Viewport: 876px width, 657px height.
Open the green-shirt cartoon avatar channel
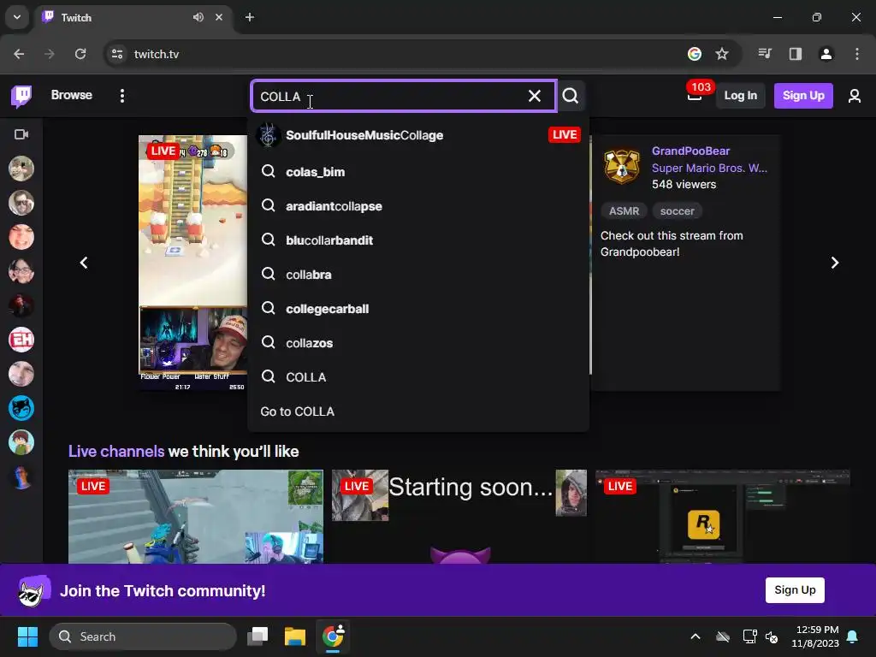tap(21, 442)
